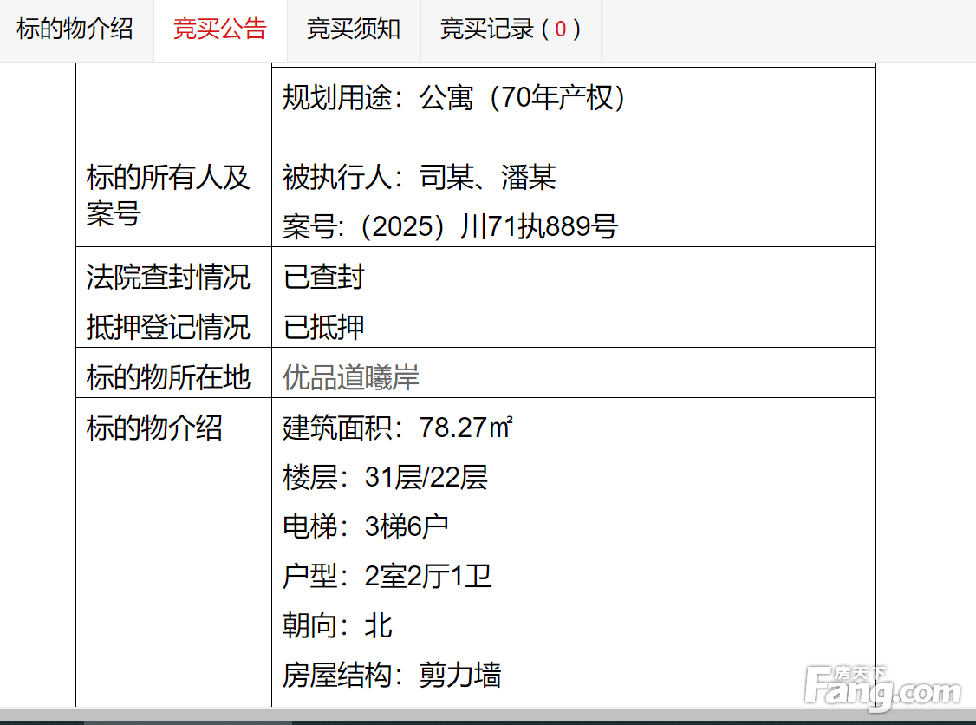This screenshot has width=976, height=725.
Task: Click the 建筑面积 78.27㎡ line
Action: (x=397, y=428)
